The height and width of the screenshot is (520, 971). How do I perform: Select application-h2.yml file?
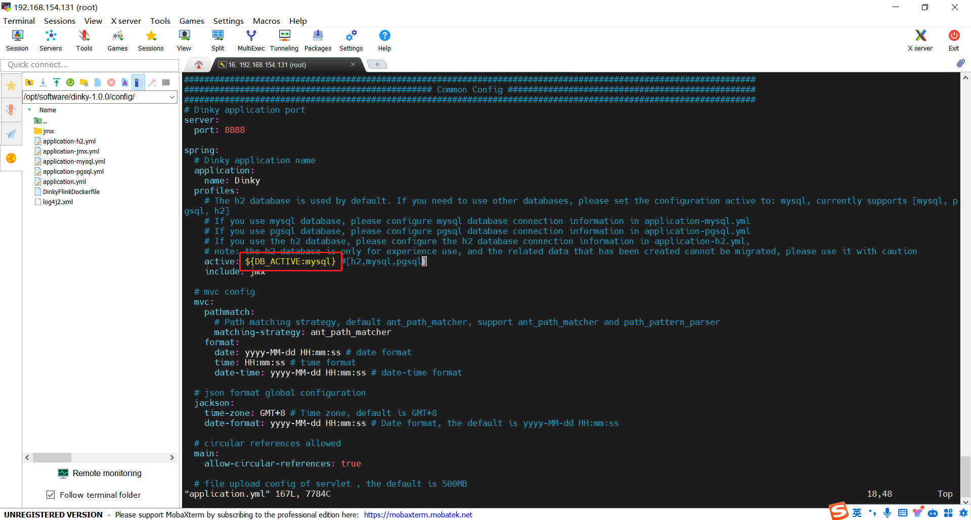(x=65, y=141)
